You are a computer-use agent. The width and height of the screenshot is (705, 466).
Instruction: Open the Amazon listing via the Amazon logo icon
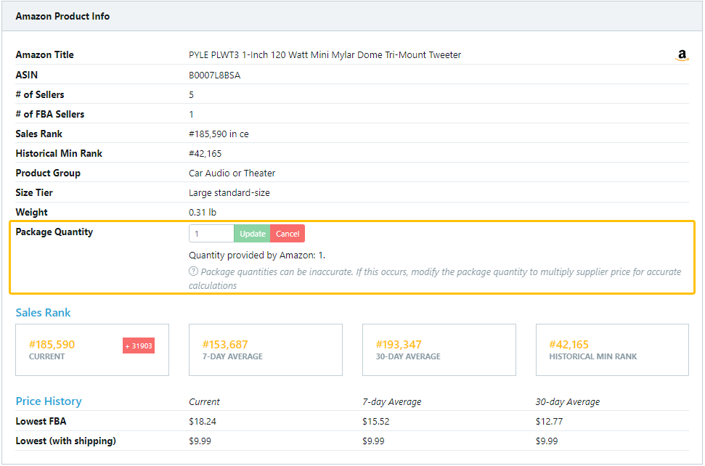click(x=682, y=55)
